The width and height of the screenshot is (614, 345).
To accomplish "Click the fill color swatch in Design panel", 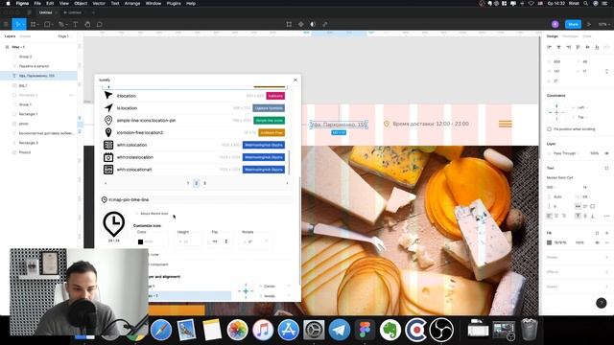I will [549, 242].
